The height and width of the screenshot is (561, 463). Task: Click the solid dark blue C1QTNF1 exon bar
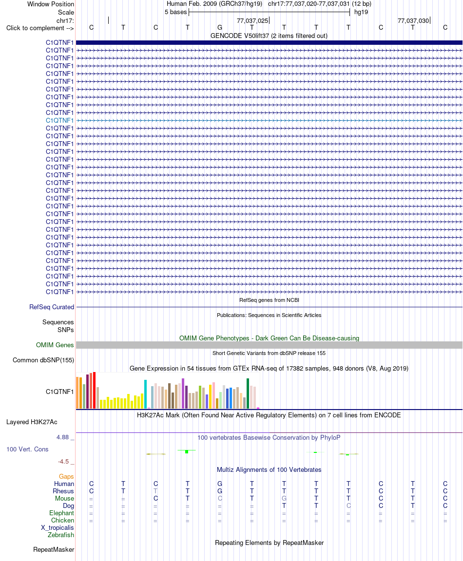269,42
